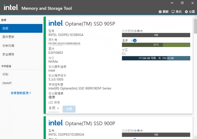197x139 pixels.
Task: Maximize the Memory and Storage Tool window
Action: pyautogui.click(x=182, y=3)
